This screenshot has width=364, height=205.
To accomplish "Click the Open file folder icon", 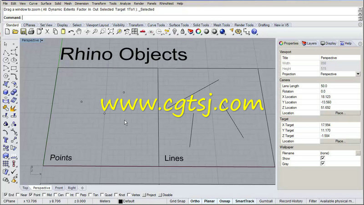I will point(15,31).
